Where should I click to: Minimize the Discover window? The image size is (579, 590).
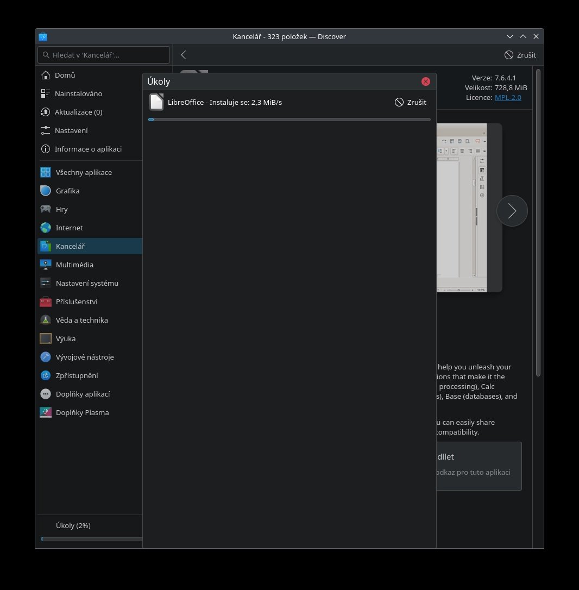pos(510,36)
